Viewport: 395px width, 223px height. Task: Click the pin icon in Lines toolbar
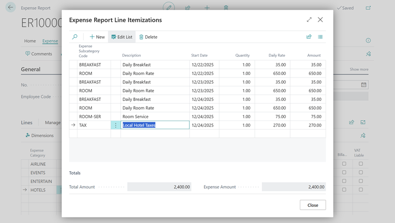[363, 135]
